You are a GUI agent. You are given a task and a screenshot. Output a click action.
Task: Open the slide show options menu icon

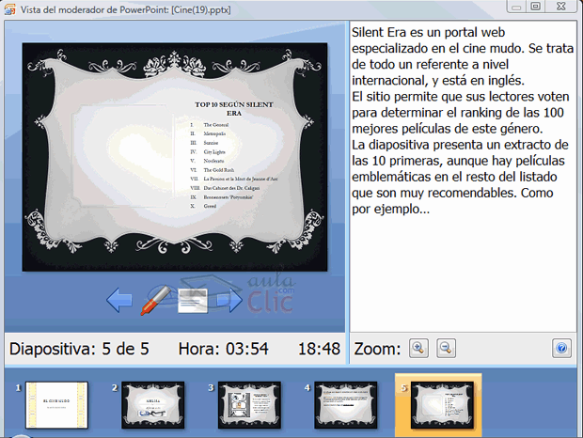192,301
